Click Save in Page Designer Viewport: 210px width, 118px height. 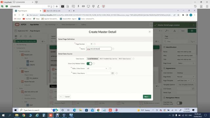pyautogui.click(x=183, y=31)
